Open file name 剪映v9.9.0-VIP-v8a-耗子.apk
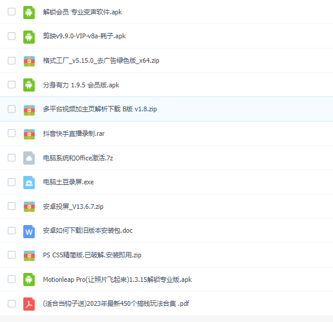333x322 pixels. 84,36
